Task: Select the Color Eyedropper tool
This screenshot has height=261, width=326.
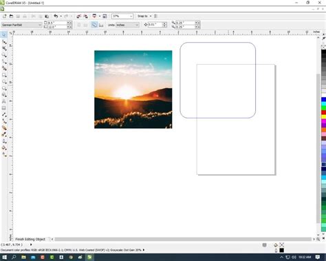Action: point(4,134)
